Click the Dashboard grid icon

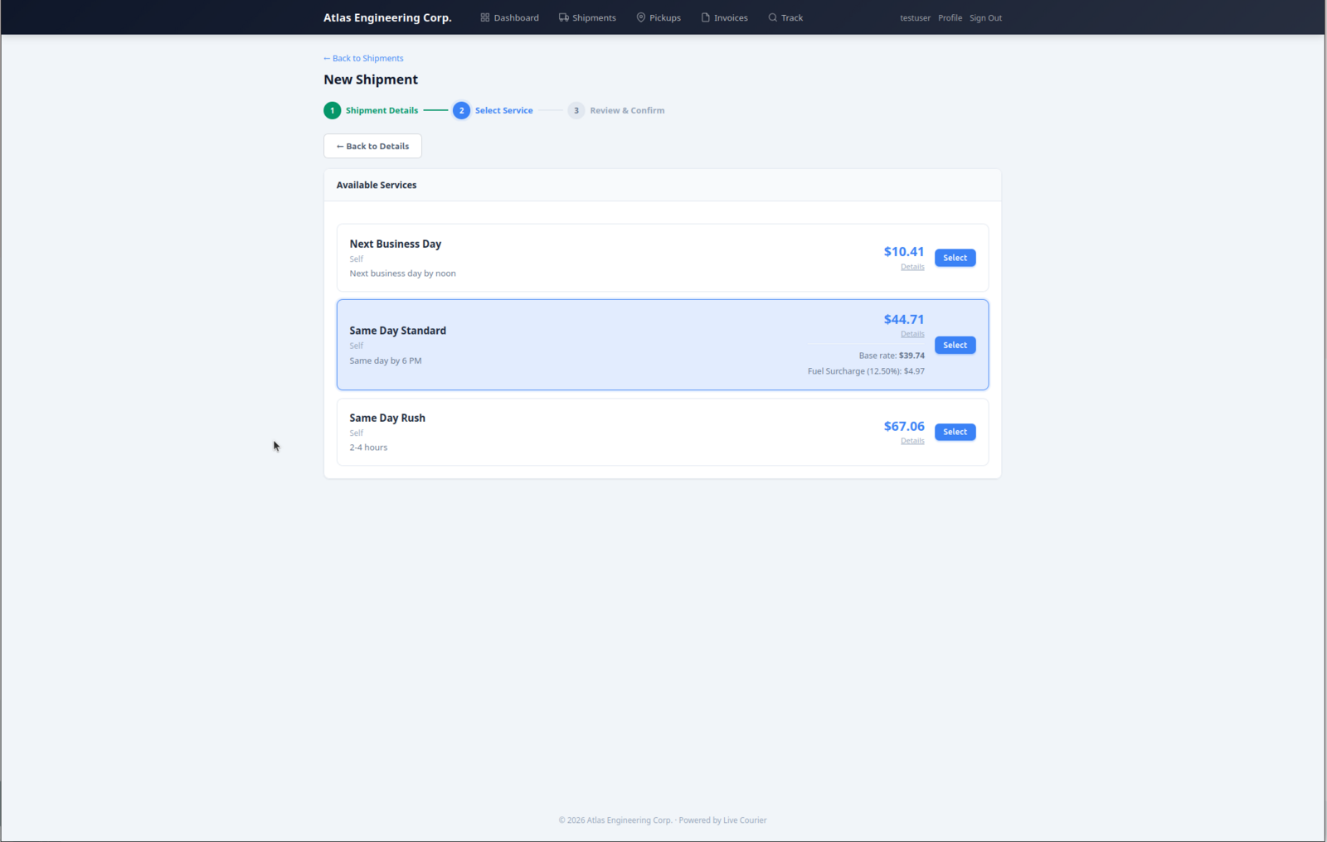(x=485, y=17)
